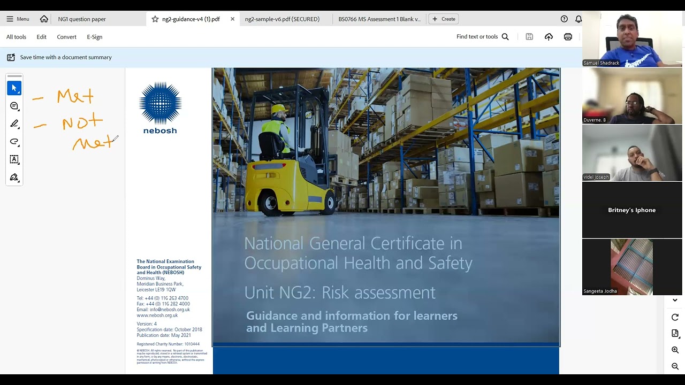Click 'Registered Charity Number: 1010444' text
The width and height of the screenshot is (685, 385).
click(168, 344)
